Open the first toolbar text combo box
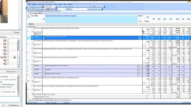Image resolution: width=191 pixels, height=107 pixels. (50, 7)
